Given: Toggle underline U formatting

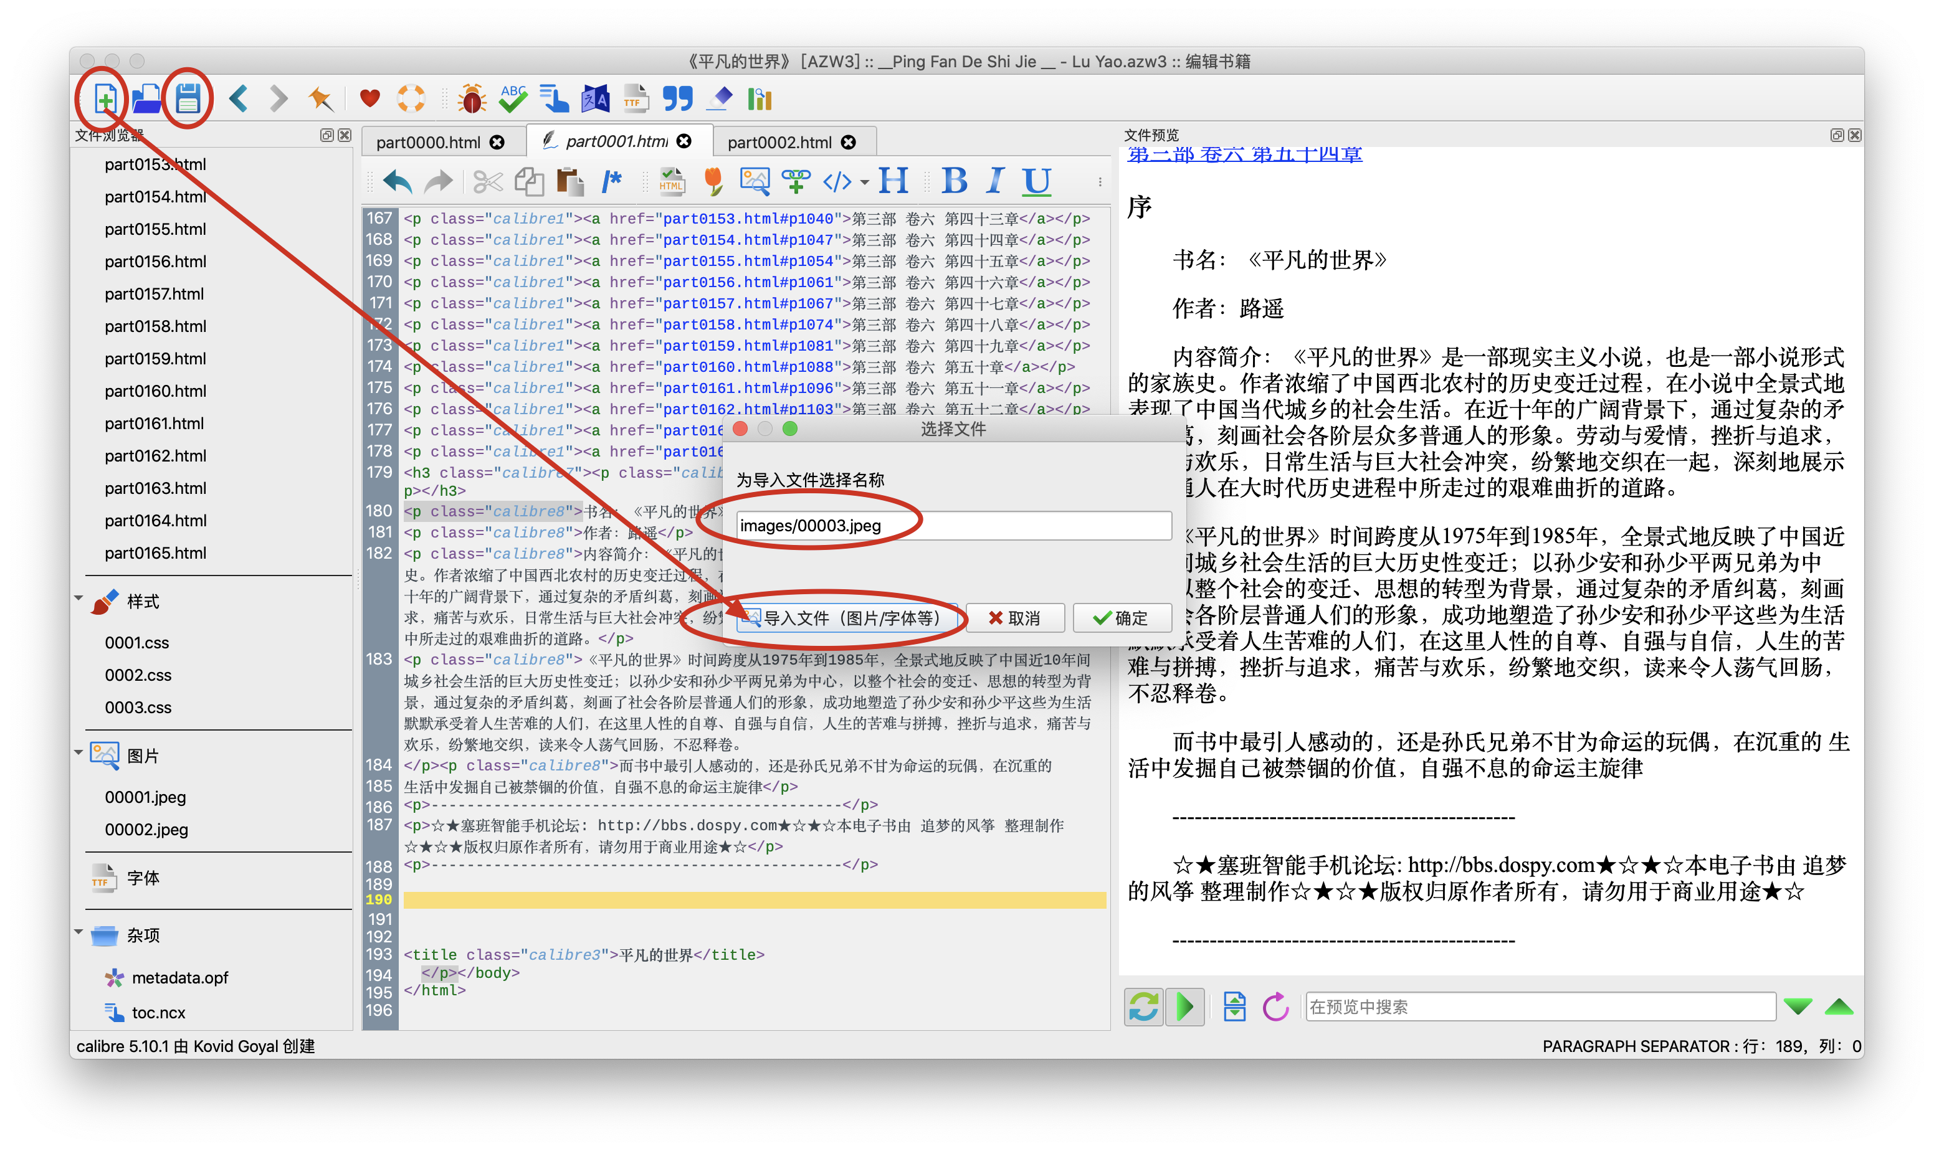Looking at the screenshot, I should coord(1037,181).
